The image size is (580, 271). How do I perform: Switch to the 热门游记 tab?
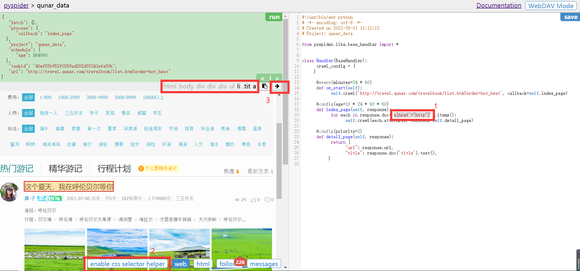pos(17,168)
